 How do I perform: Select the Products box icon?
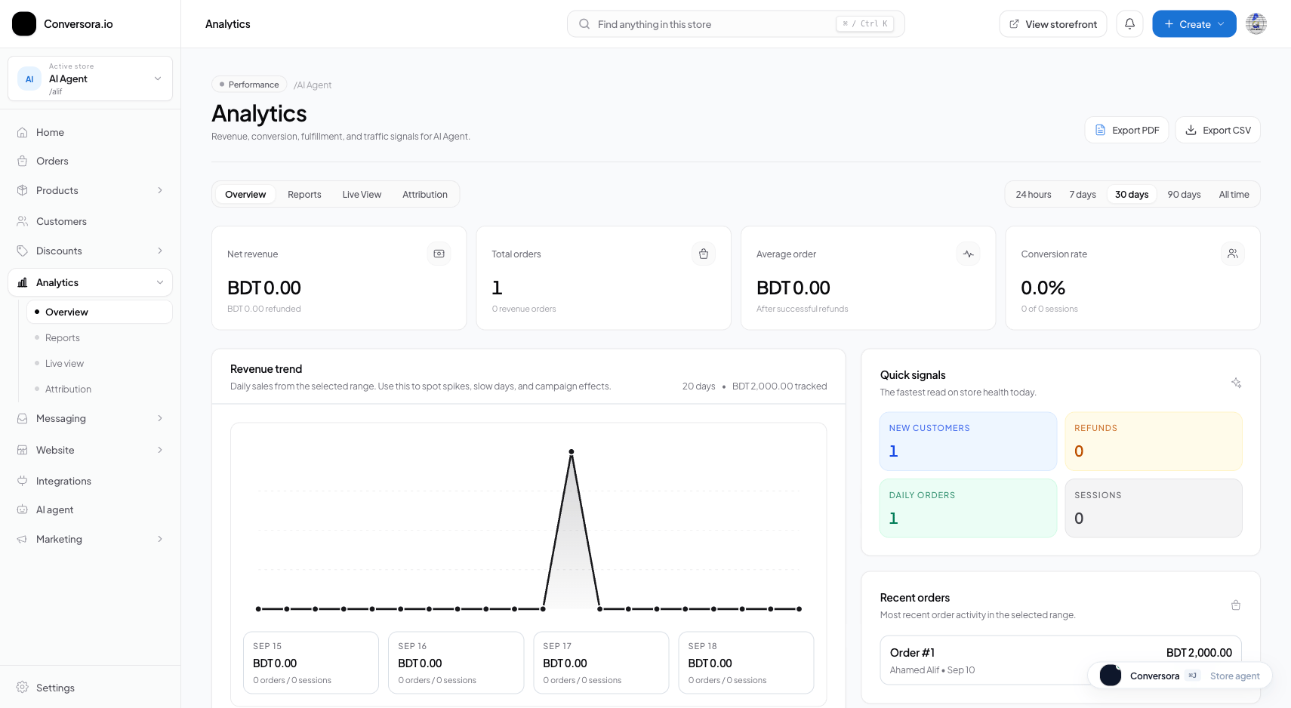tap(23, 190)
